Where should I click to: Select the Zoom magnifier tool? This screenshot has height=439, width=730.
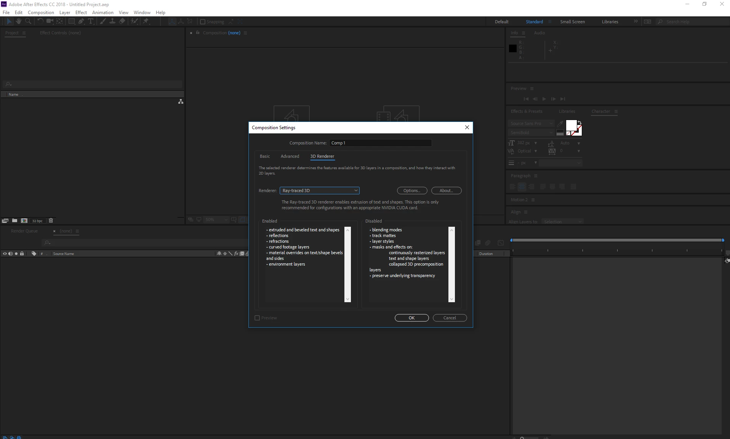(28, 21)
